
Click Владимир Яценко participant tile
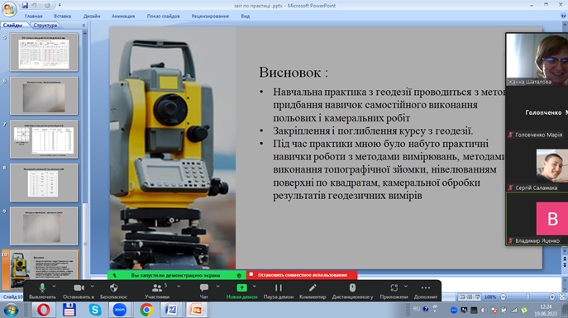point(537,219)
